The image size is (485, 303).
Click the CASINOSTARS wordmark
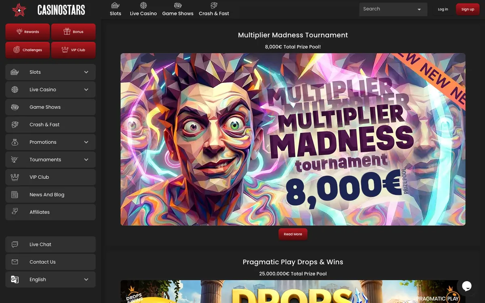click(61, 10)
